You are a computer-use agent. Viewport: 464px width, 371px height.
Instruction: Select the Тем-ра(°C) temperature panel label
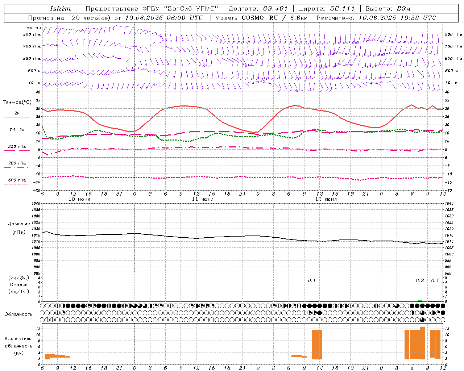[17, 103]
